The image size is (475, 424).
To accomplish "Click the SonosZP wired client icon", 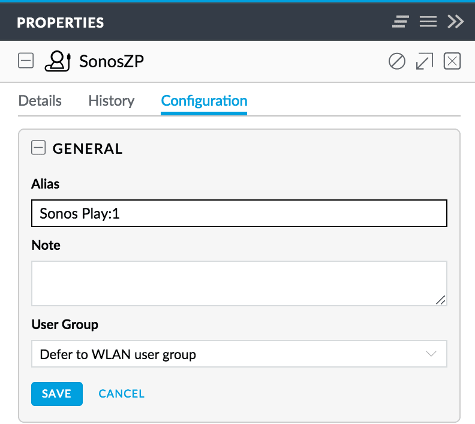I will click(58, 61).
